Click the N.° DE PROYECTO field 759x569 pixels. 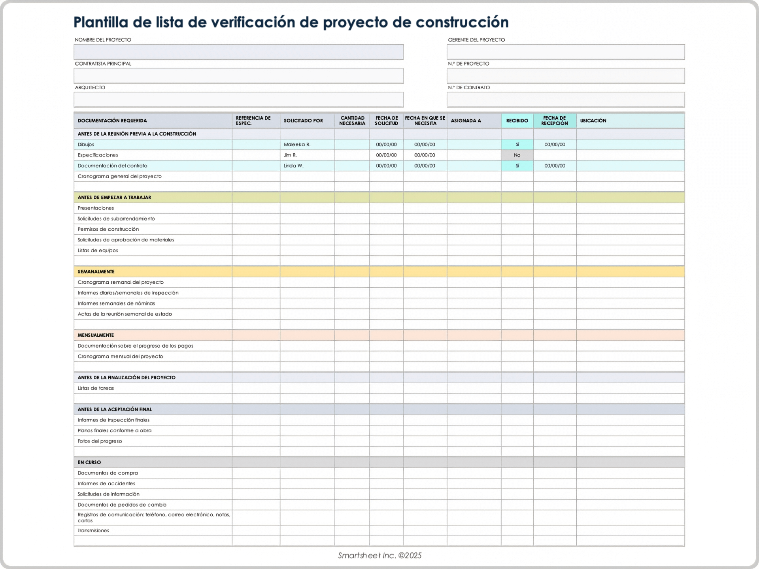566,75
